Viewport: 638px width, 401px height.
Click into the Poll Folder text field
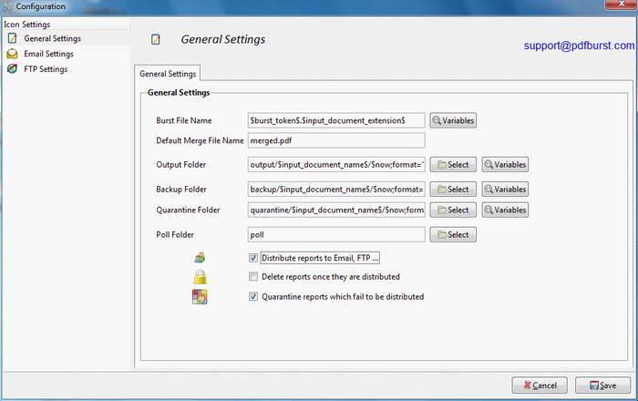(x=336, y=234)
